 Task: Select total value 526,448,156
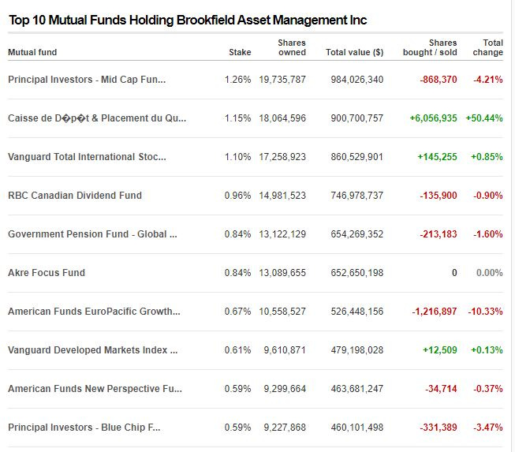(x=357, y=312)
